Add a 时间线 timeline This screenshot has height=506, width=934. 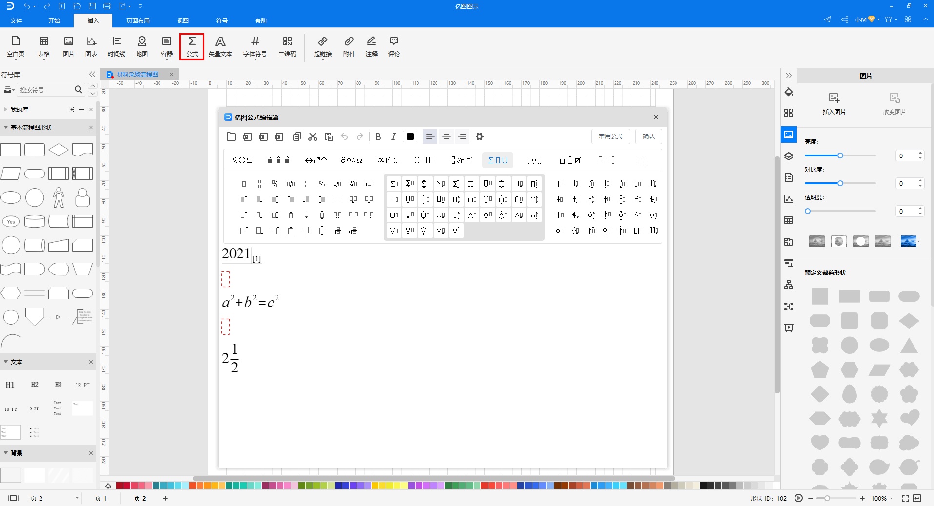[x=117, y=46]
